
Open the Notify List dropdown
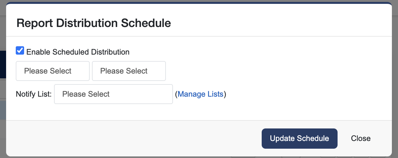[x=113, y=94]
